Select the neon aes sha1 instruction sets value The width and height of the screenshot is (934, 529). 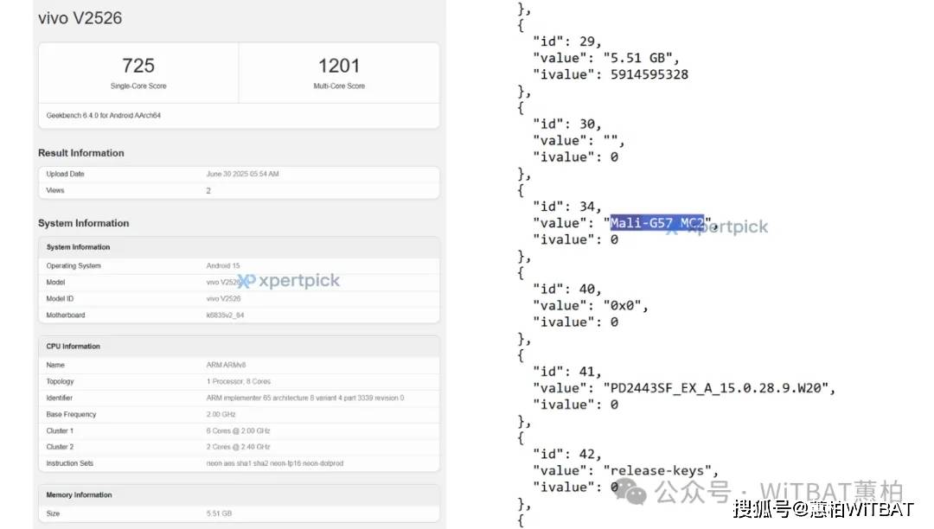[x=275, y=463]
